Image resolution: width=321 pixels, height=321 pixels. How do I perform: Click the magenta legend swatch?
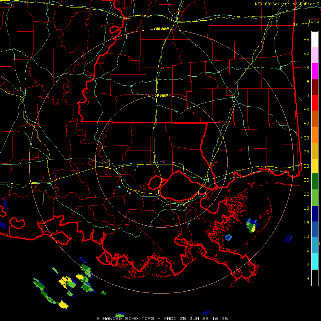[x=315, y=71]
